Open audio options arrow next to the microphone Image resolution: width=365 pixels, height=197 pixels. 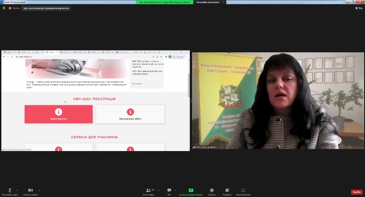tap(17, 190)
